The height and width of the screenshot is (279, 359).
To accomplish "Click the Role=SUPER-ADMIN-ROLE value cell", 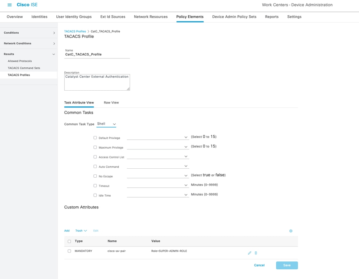I will pos(169,251).
